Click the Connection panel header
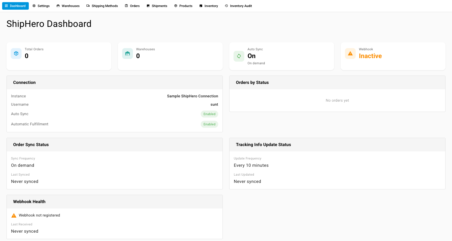The width and height of the screenshot is (452, 241). pyautogui.click(x=115, y=83)
